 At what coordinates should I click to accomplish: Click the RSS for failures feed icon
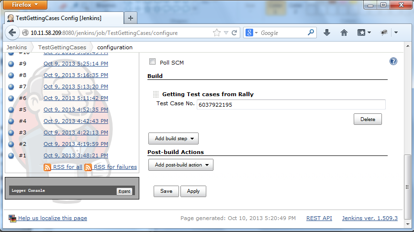(x=88, y=167)
